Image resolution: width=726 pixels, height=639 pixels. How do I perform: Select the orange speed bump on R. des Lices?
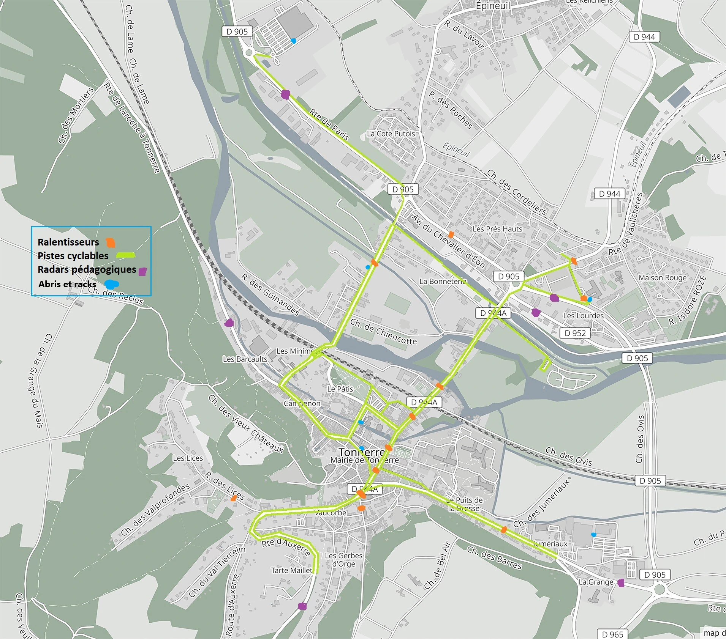[234, 498]
